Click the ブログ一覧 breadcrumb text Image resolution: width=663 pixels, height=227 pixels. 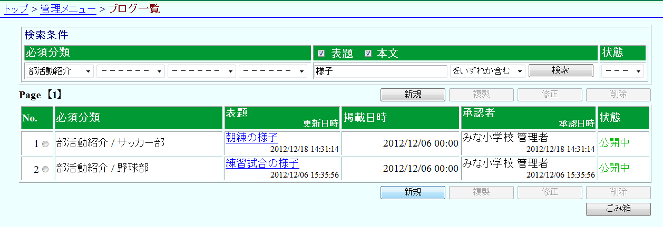pos(134,8)
